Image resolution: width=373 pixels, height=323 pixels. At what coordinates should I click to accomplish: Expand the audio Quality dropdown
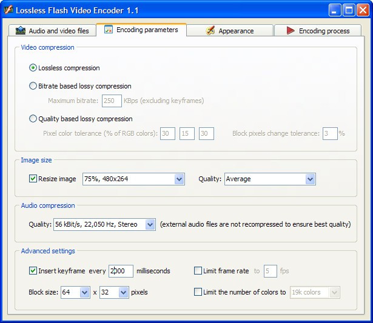click(150, 224)
